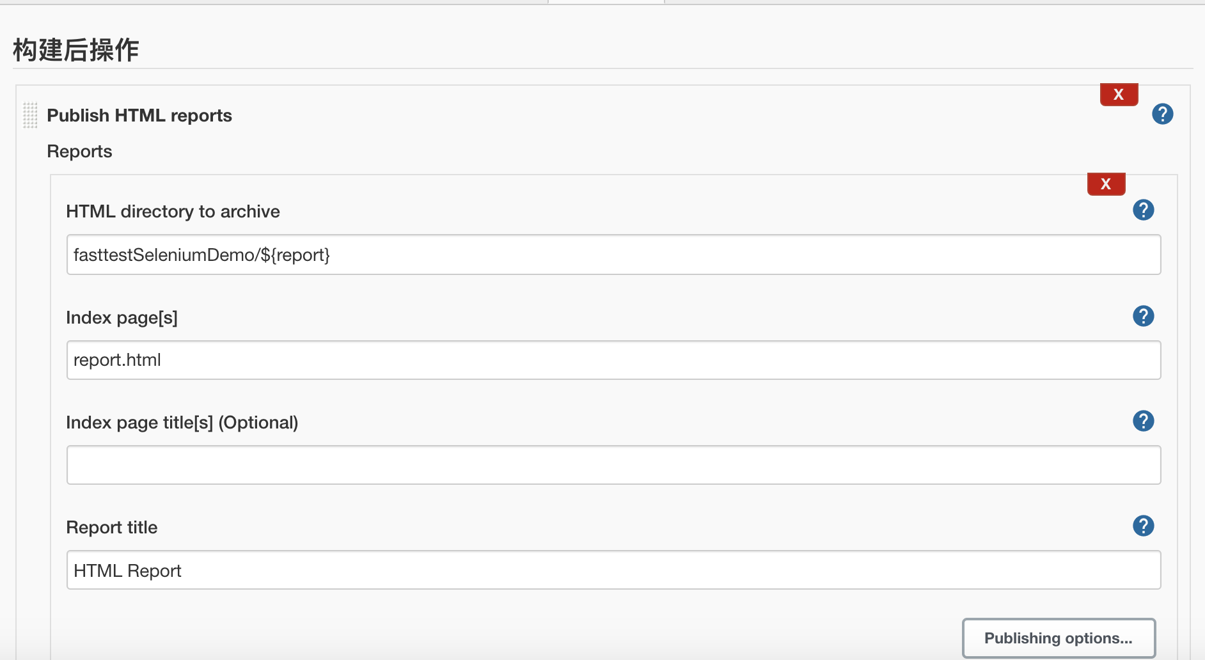Open help for Index page title[s] field
Screen dimensions: 1205x660
pos(1143,421)
